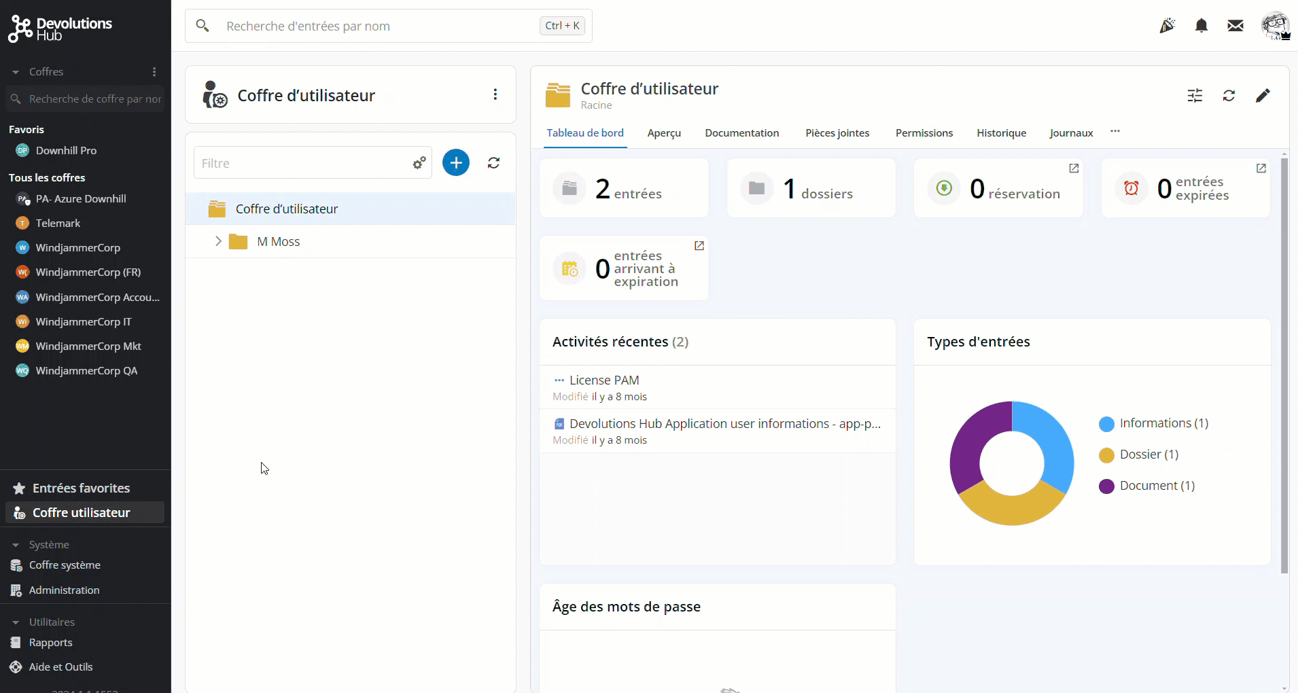Open entrées arrivant à expiration external link
The height and width of the screenshot is (693, 1298).
(x=699, y=246)
